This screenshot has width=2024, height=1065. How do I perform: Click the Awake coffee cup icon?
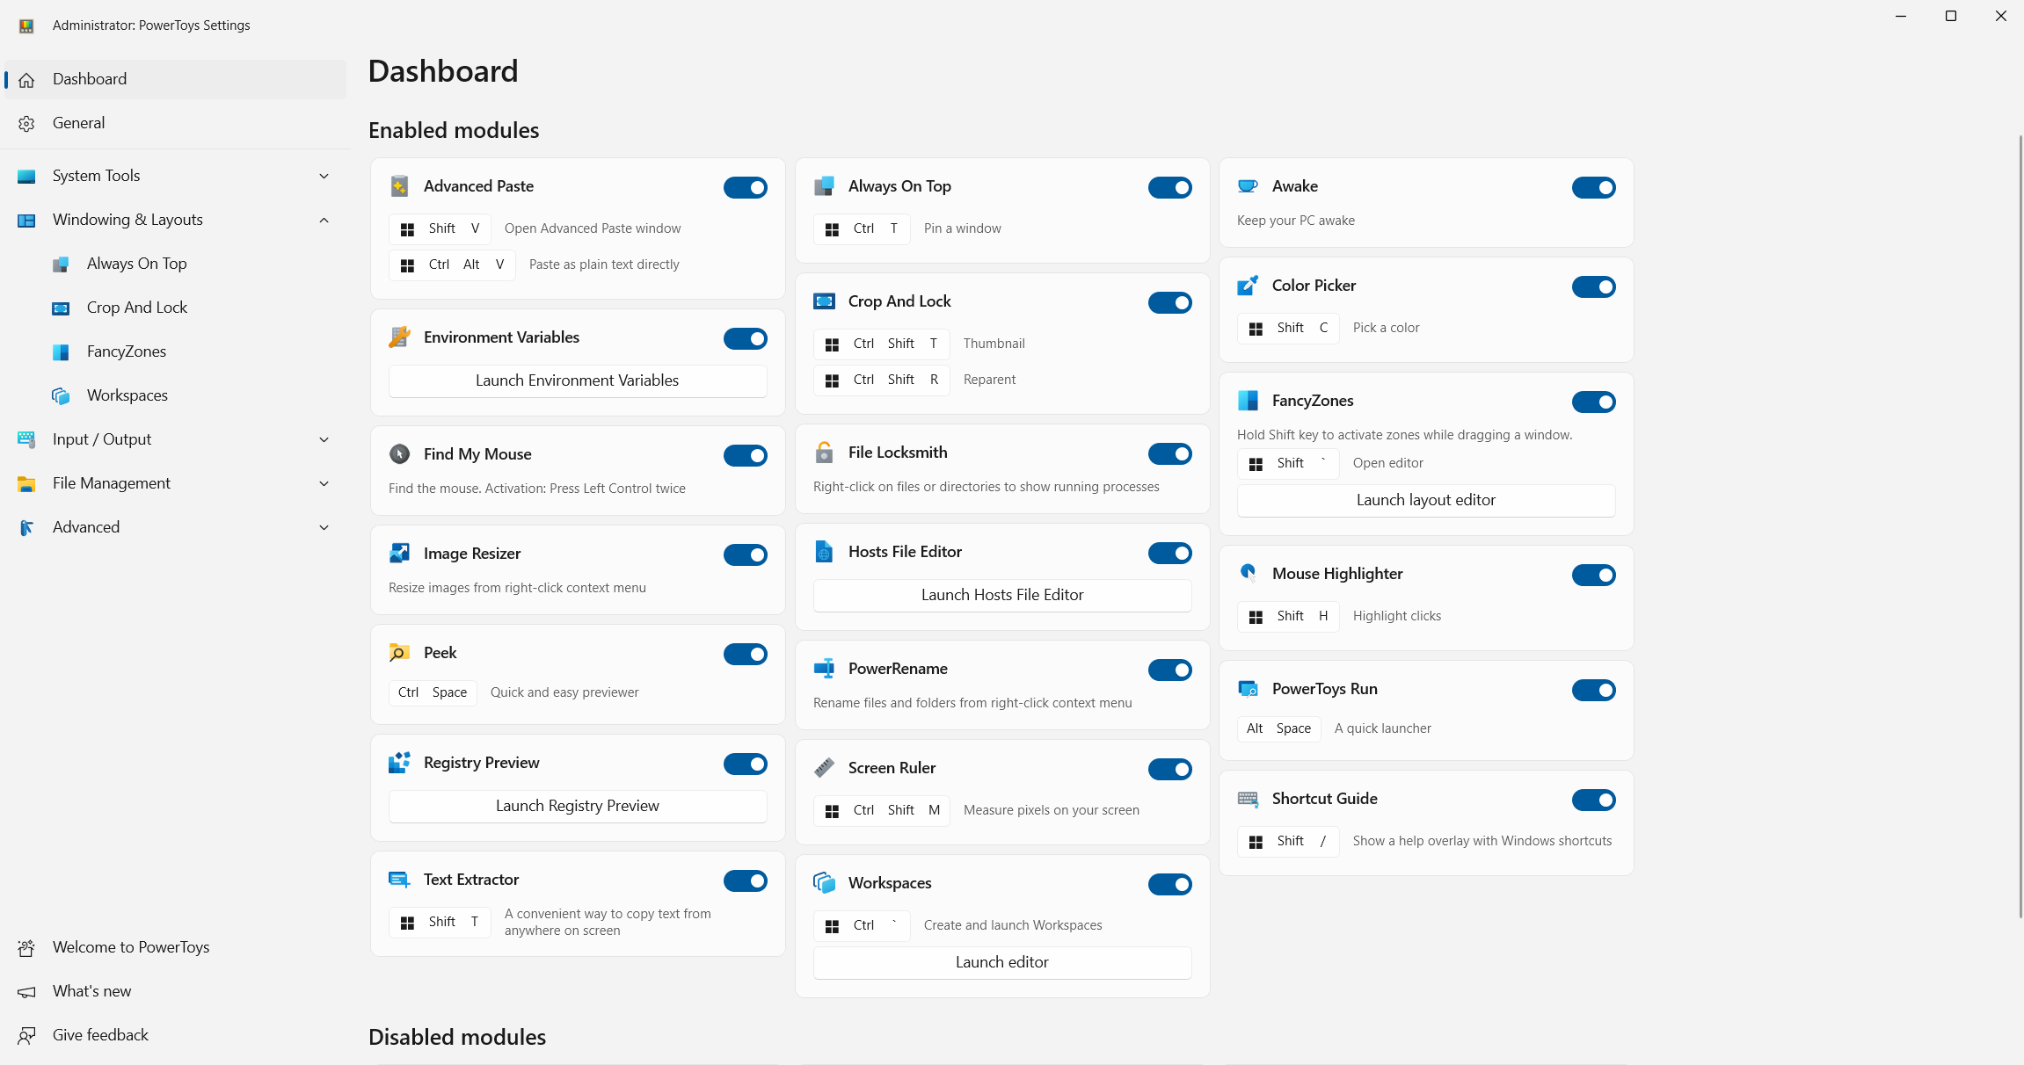tap(1248, 186)
